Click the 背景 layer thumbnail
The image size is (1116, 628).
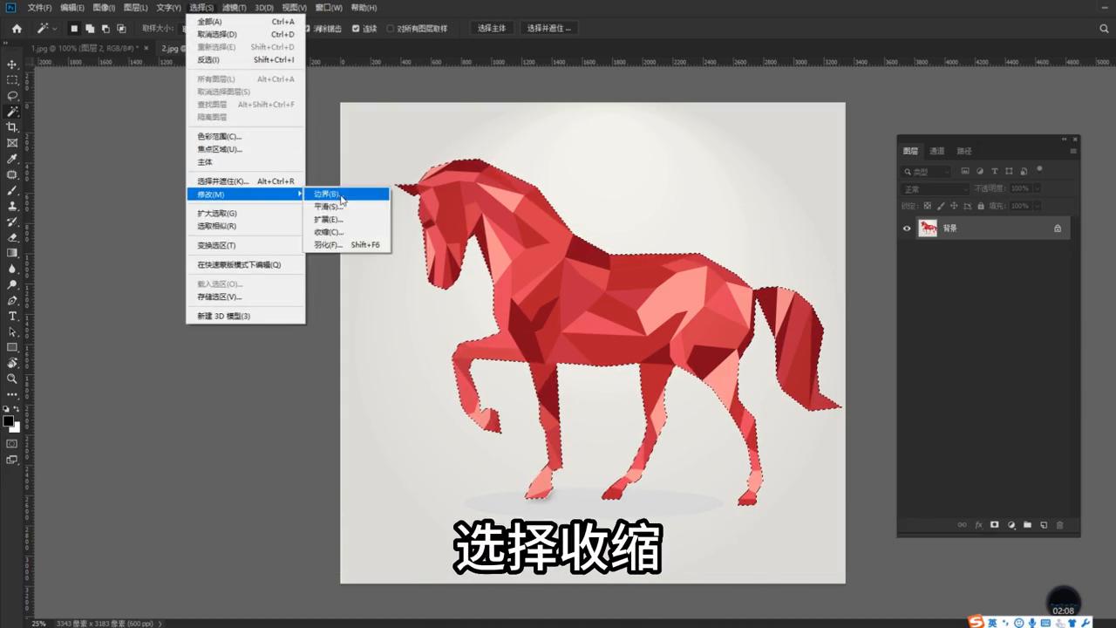point(928,229)
